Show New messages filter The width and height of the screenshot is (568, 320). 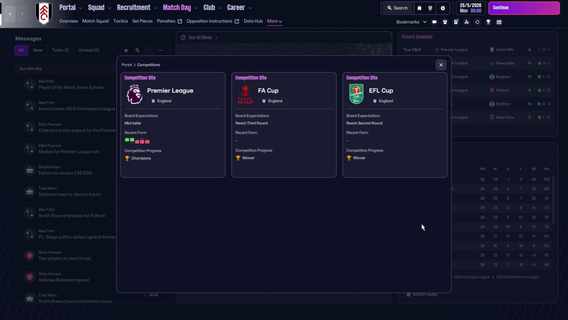pos(38,50)
